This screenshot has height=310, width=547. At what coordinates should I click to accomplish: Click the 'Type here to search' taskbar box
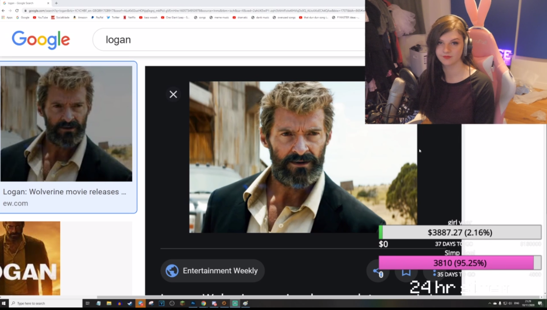(x=46, y=303)
